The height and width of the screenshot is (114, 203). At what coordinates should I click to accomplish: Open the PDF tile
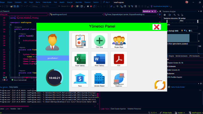[119, 59]
